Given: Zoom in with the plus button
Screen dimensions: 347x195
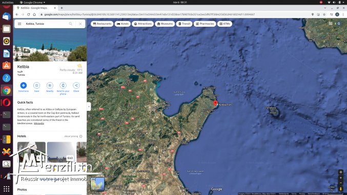Looking at the screenshot, I should 341,178.
